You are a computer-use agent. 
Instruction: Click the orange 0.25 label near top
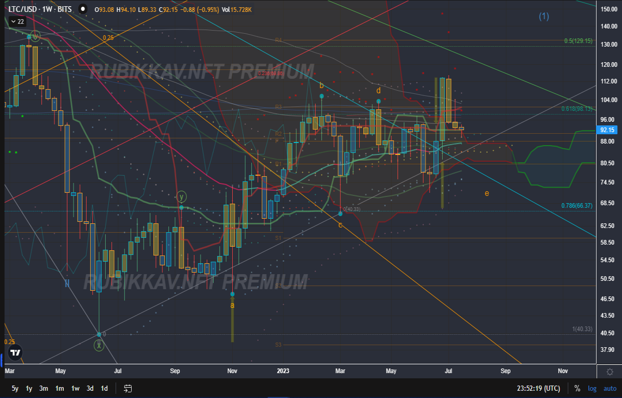coord(108,38)
